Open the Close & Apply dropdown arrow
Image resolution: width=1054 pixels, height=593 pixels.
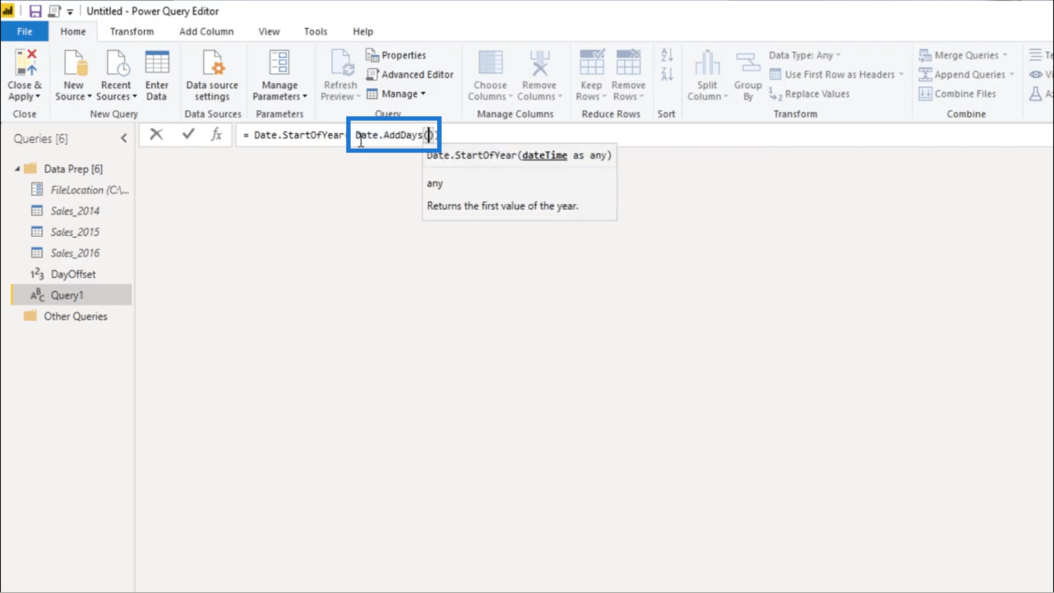(x=38, y=97)
